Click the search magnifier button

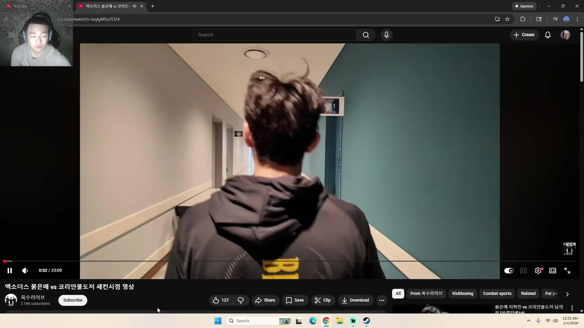point(366,35)
